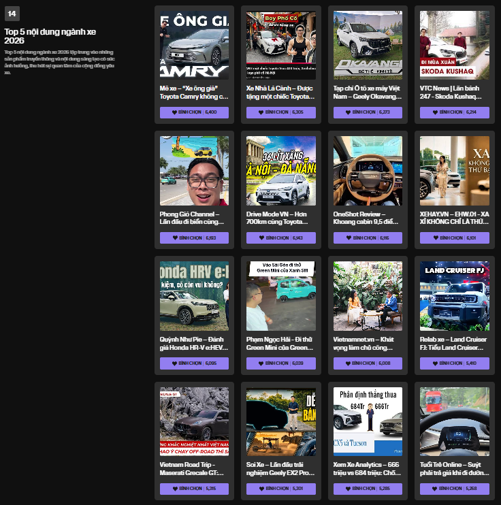Open the 684Tr vs 666Tr comparison thumbnail
The image size is (501, 505).
[x=368, y=421]
